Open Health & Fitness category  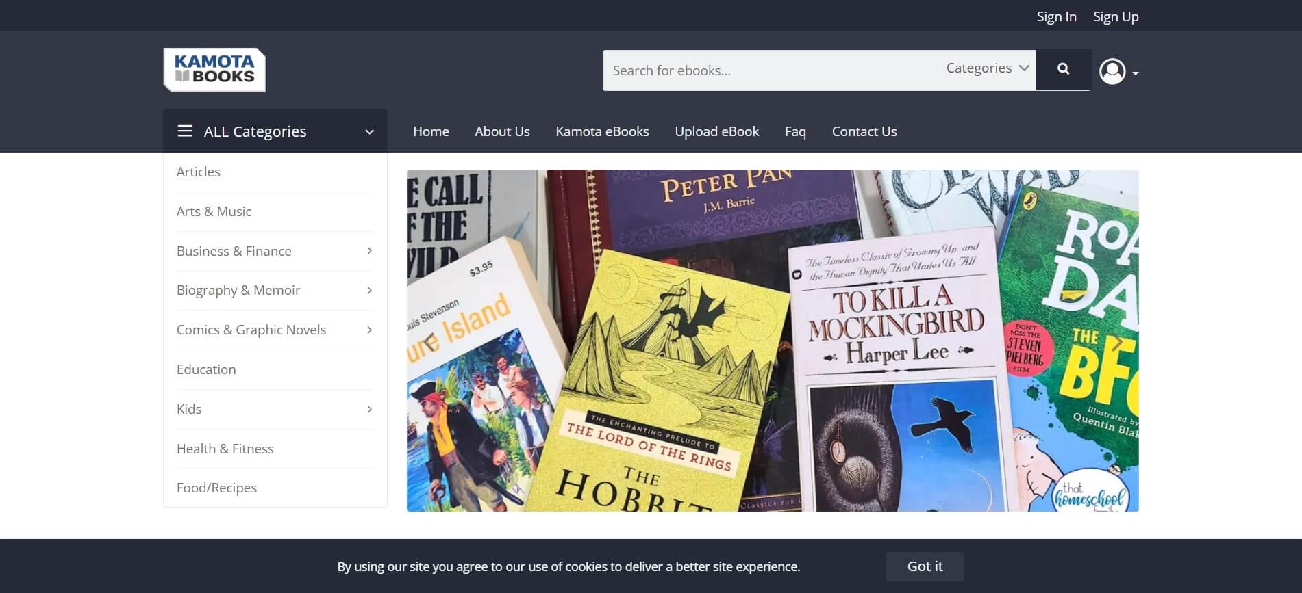click(x=225, y=449)
